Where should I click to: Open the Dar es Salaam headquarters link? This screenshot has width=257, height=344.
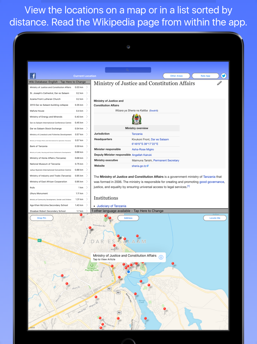(x=160, y=139)
